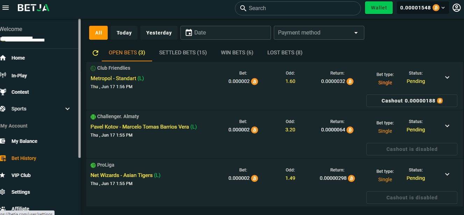This screenshot has height=215, width=464.
Task: Click Bitcoin icon next to return 0.00000298
Action: coord(351,178)
